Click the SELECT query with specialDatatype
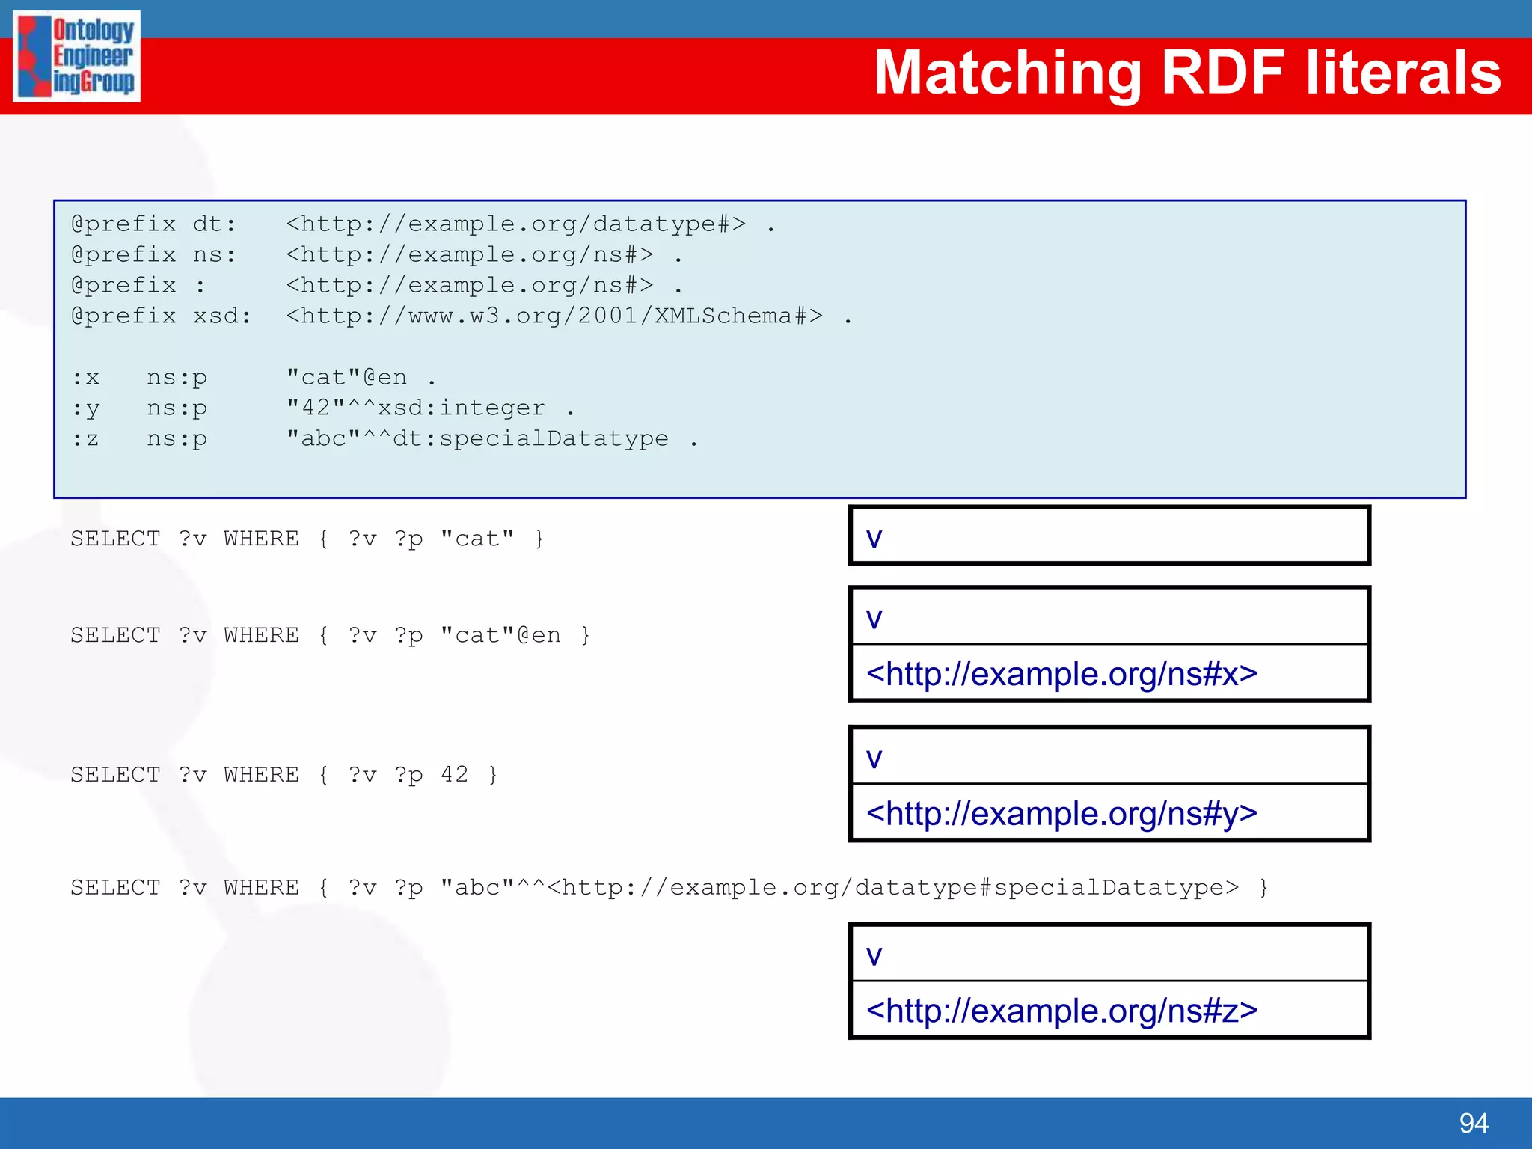Screen dimensions: 1532x1149 [x=669, y=887]
